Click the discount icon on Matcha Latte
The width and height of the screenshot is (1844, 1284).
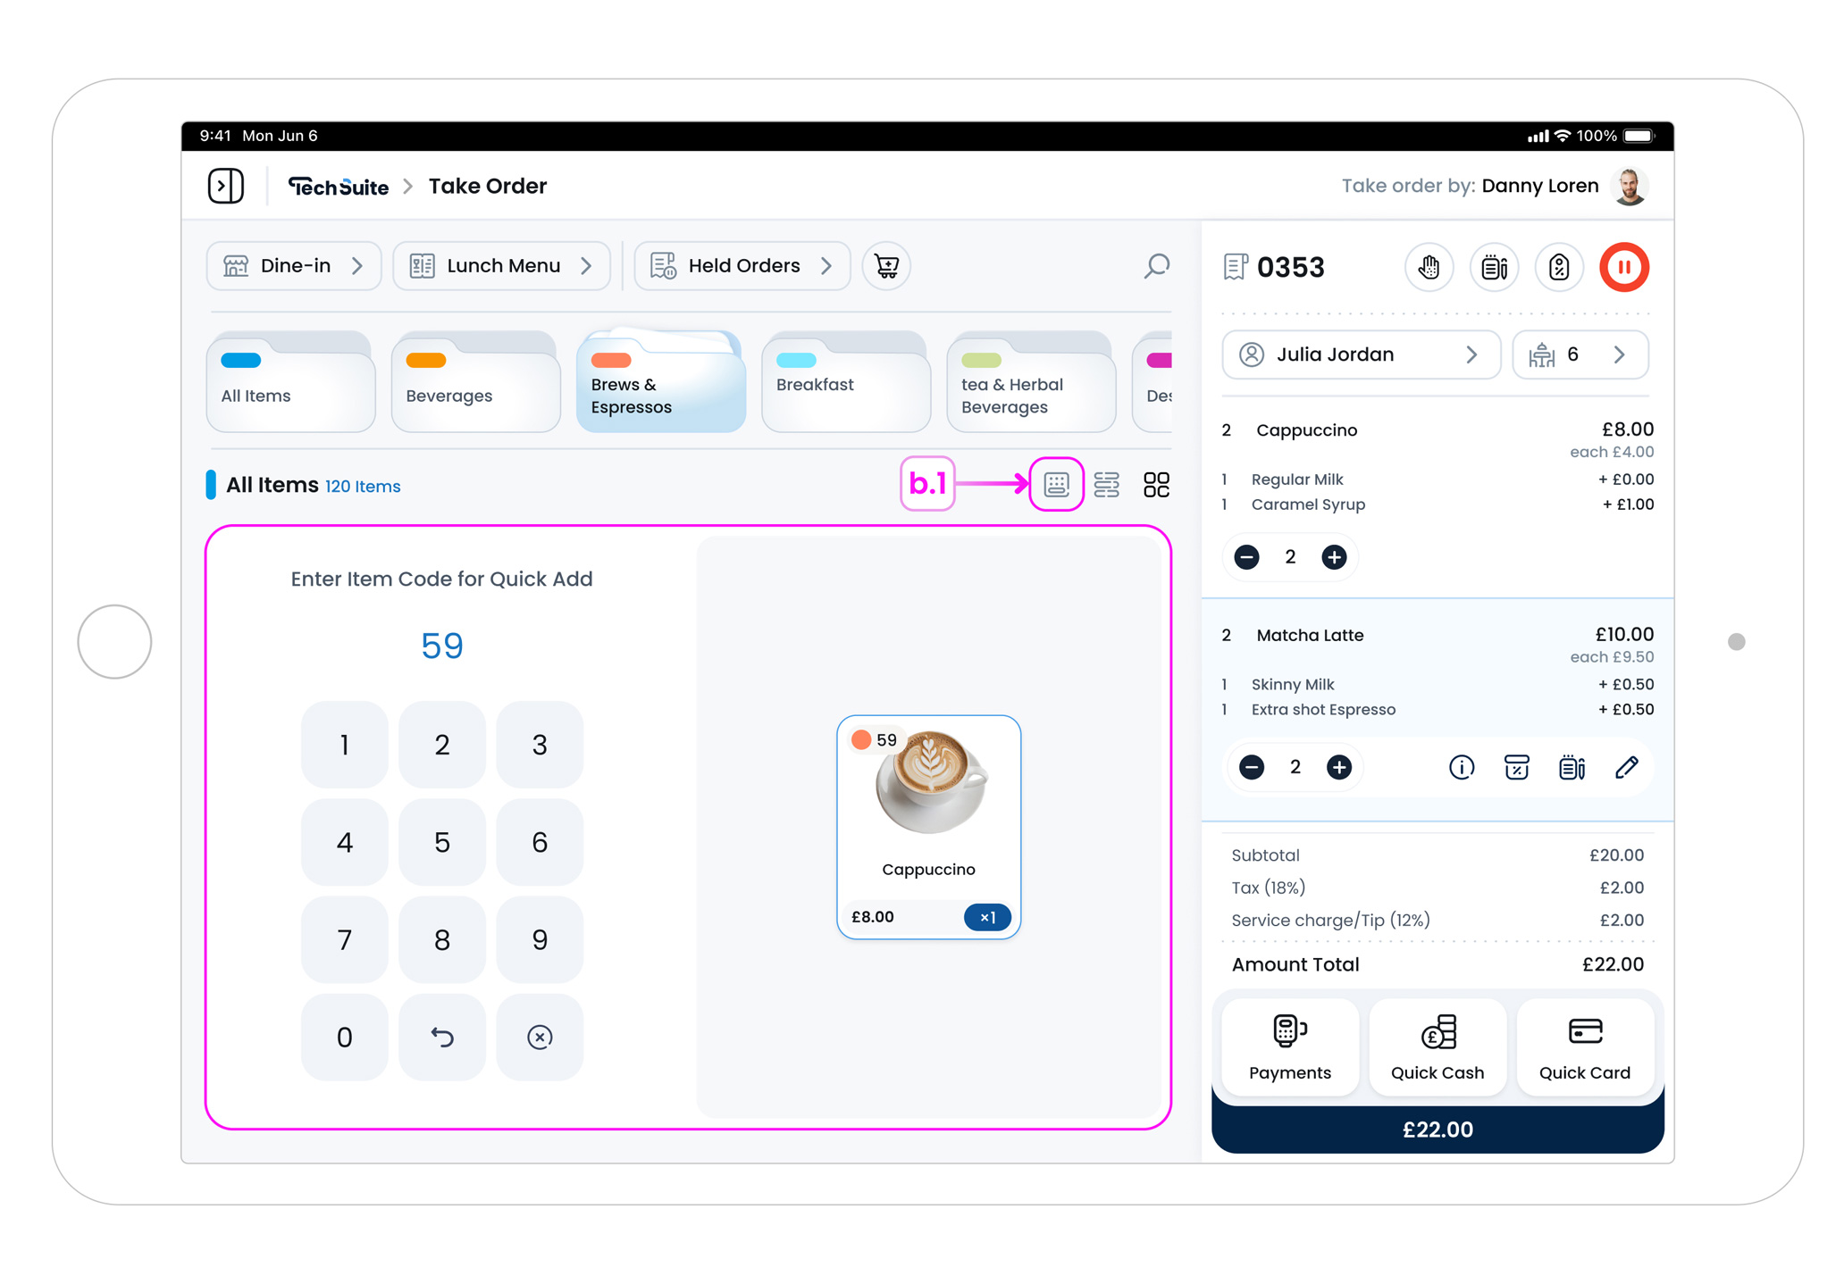1516,767
